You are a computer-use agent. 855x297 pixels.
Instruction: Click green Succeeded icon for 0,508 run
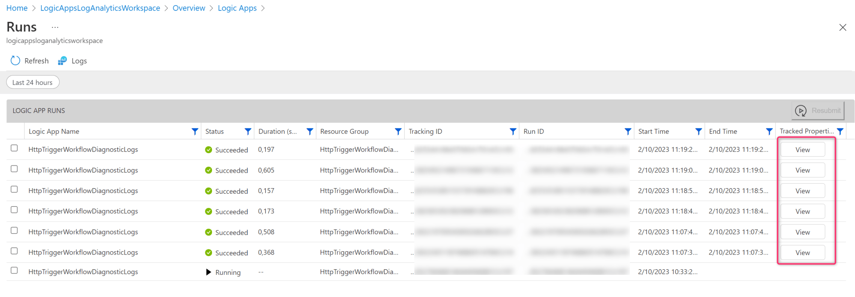pos(209,232)
